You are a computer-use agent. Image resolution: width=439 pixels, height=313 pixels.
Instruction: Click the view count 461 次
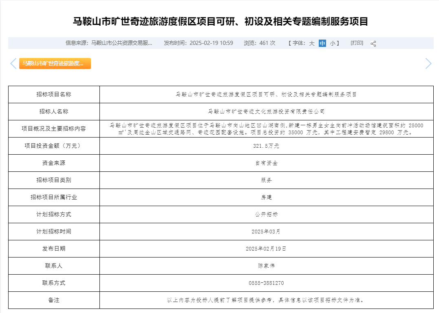(267, 43)
